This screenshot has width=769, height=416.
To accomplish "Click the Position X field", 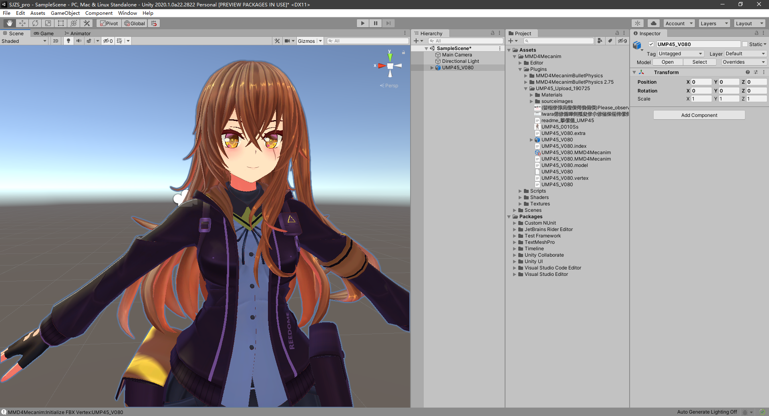I will click(702, 82).
